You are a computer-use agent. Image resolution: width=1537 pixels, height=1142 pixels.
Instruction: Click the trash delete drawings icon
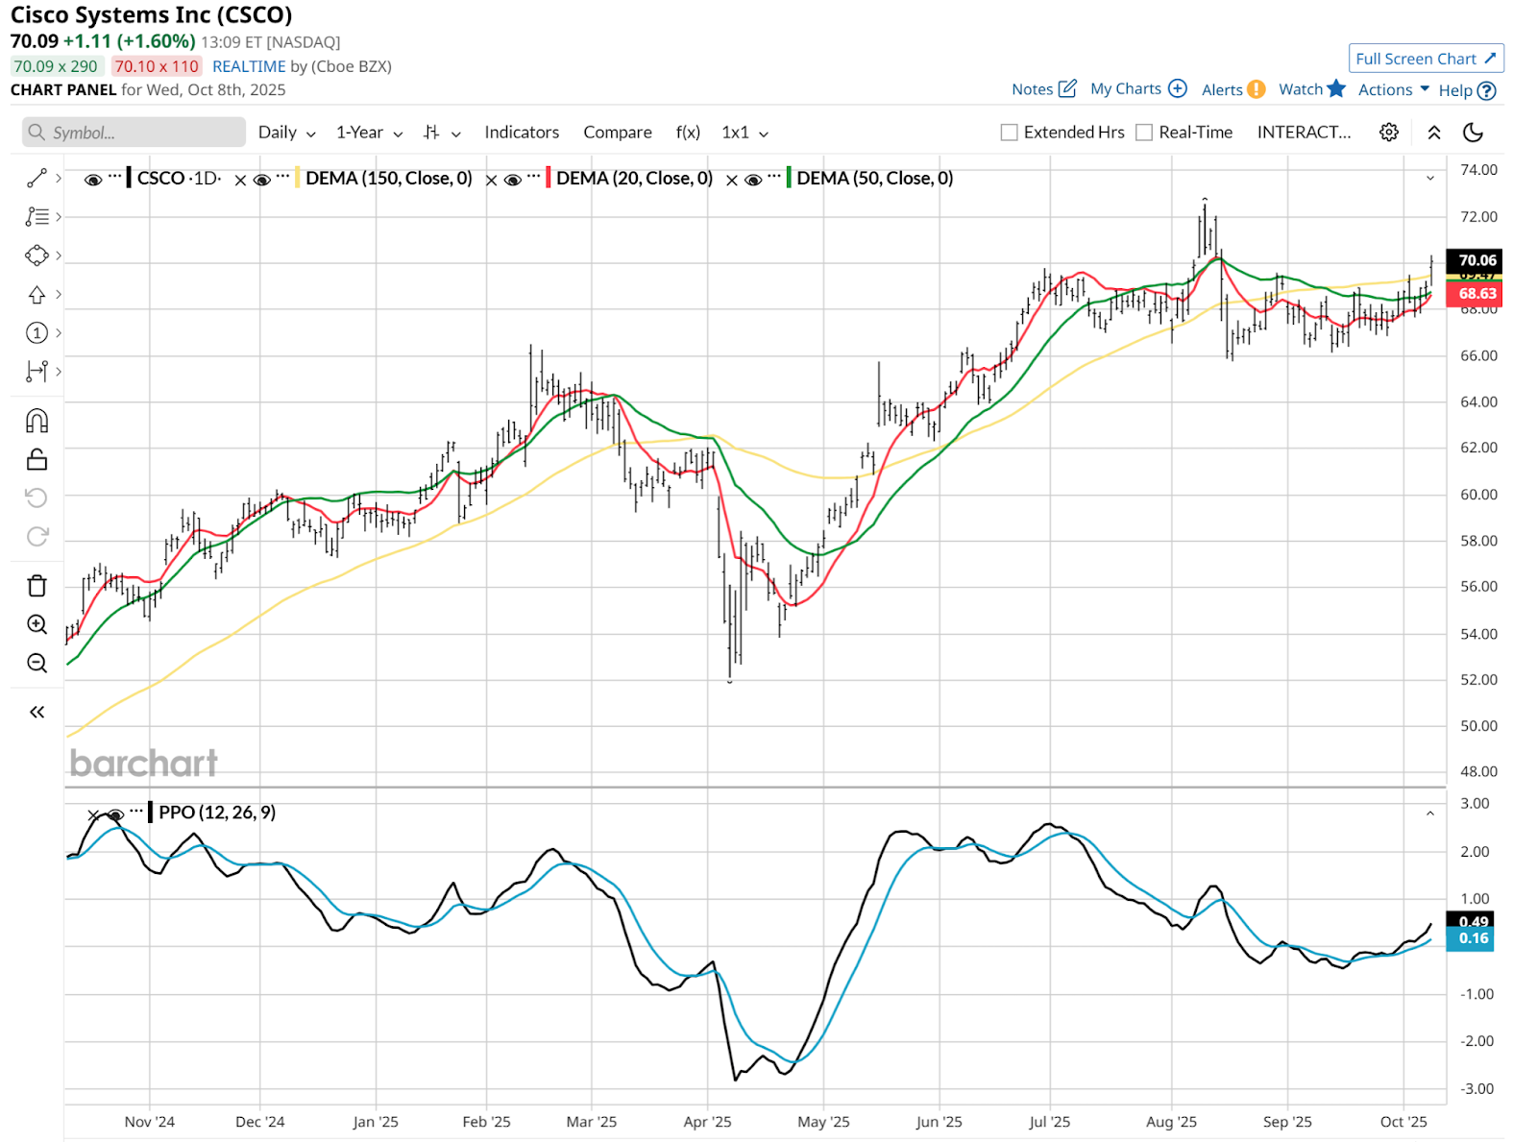point(37,586)
